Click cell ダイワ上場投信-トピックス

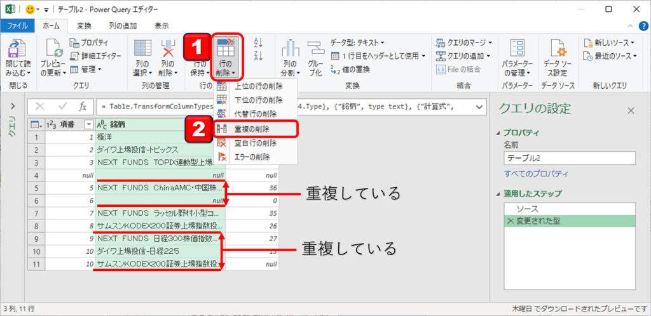[x=161, y=150]
